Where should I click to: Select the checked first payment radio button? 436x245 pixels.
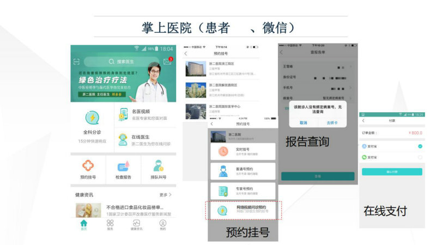(420, 146)
